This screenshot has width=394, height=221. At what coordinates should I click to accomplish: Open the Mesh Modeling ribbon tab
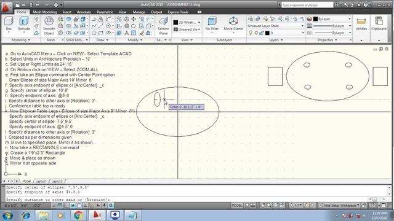tap(45, 12)
